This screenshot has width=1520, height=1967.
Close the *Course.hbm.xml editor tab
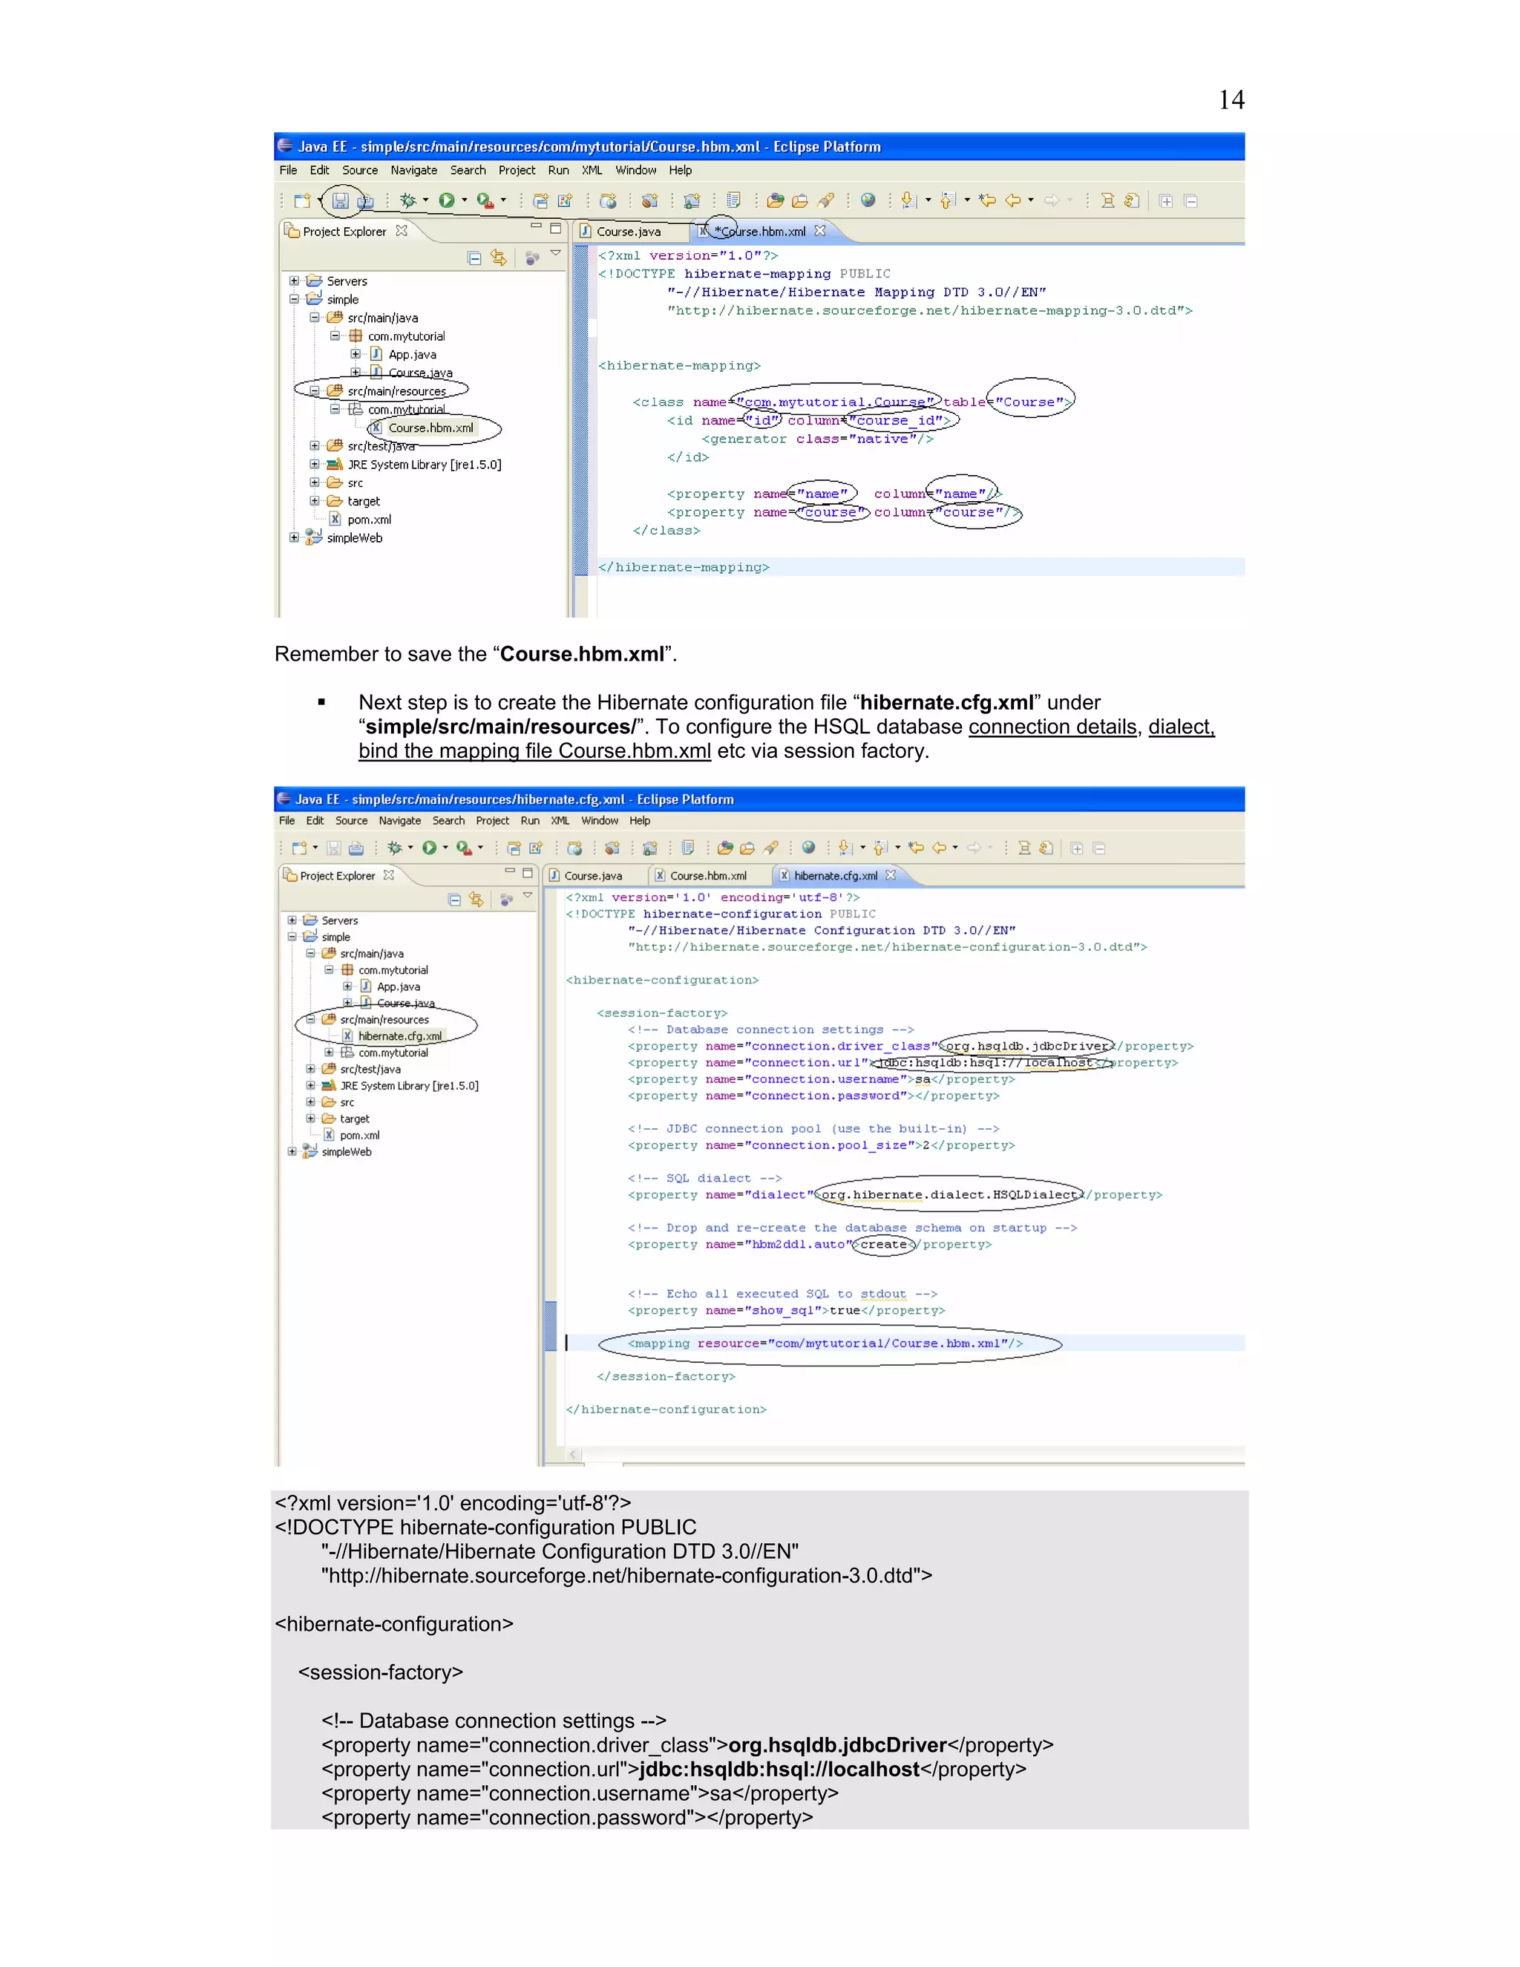tap(820, 232)
